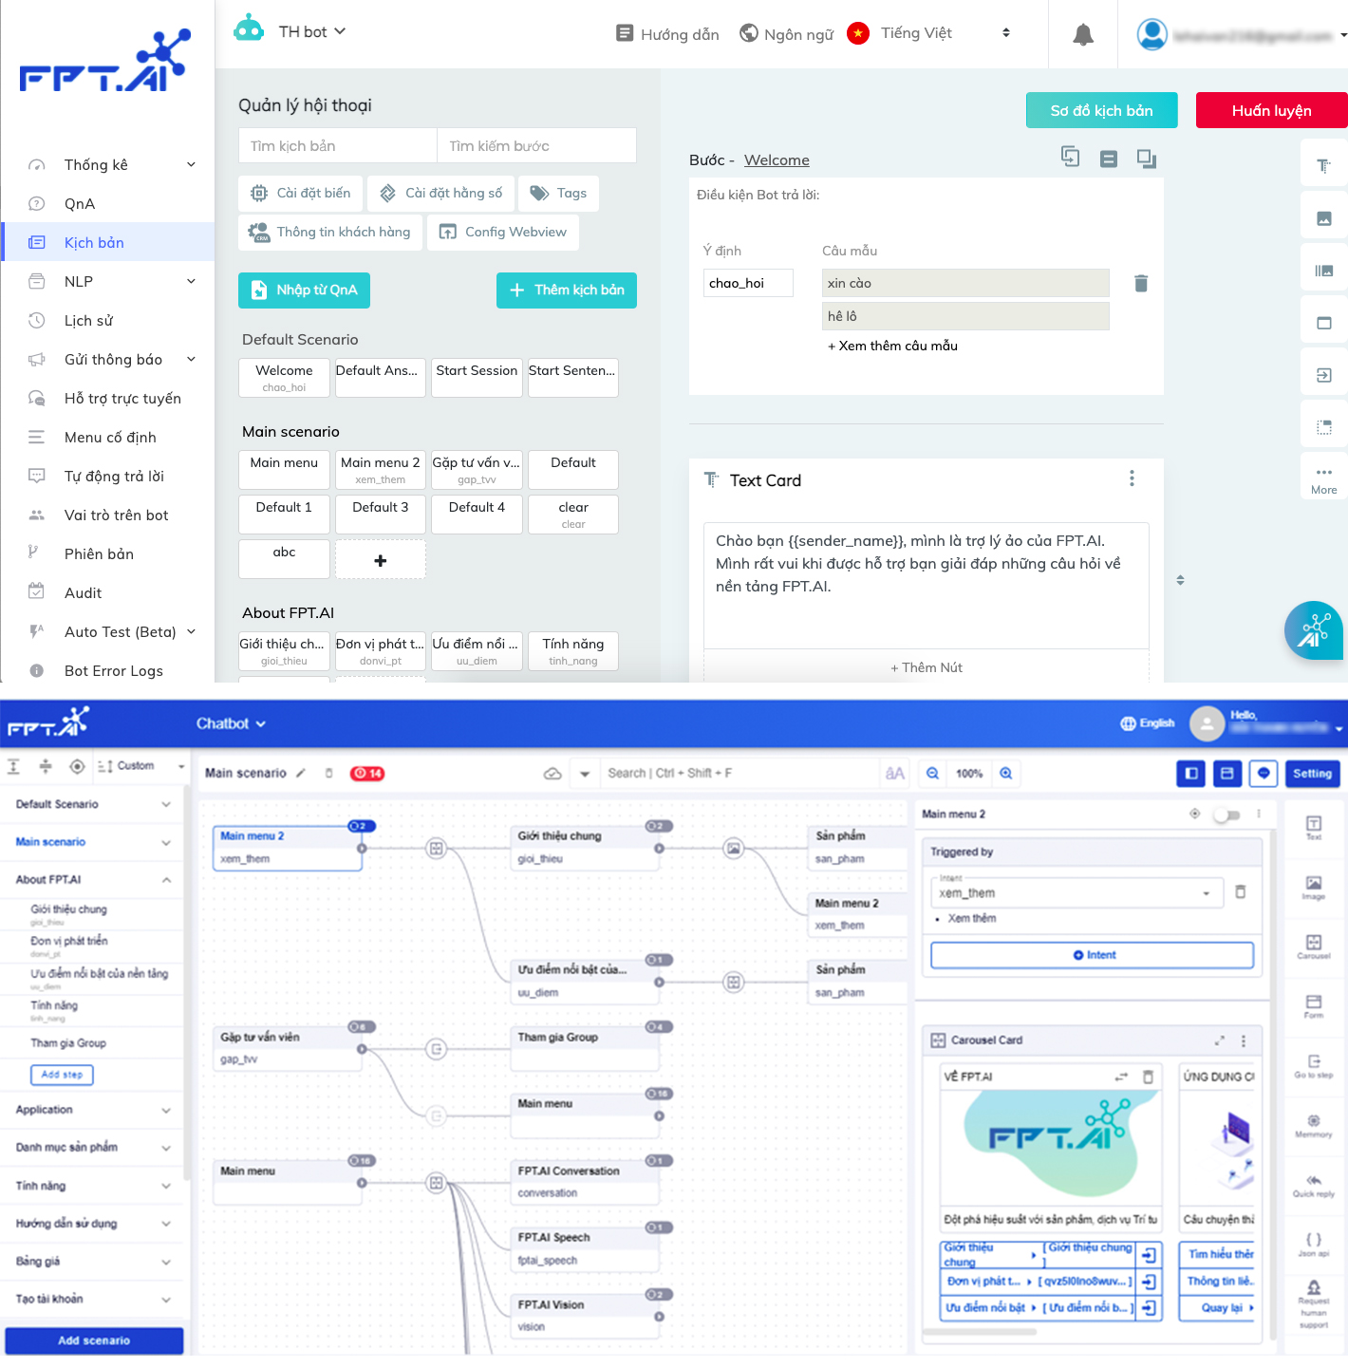Image resolution: width=1348 pixels, height=1368 pixels.
Task: Open Lịch sử in the sidebar
Action: 108,320
